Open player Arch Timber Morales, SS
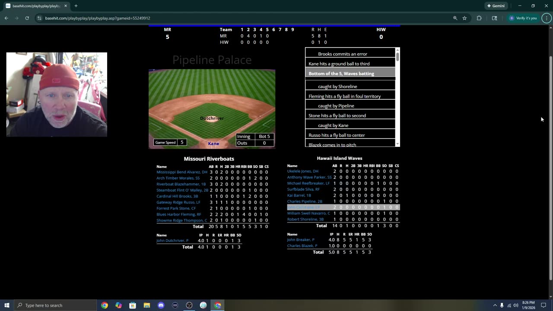This screenshot has width=553, height=311. (178, 178)
